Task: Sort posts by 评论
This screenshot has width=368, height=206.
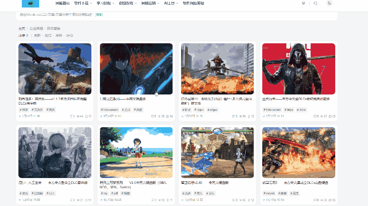Action: point(70,36)
